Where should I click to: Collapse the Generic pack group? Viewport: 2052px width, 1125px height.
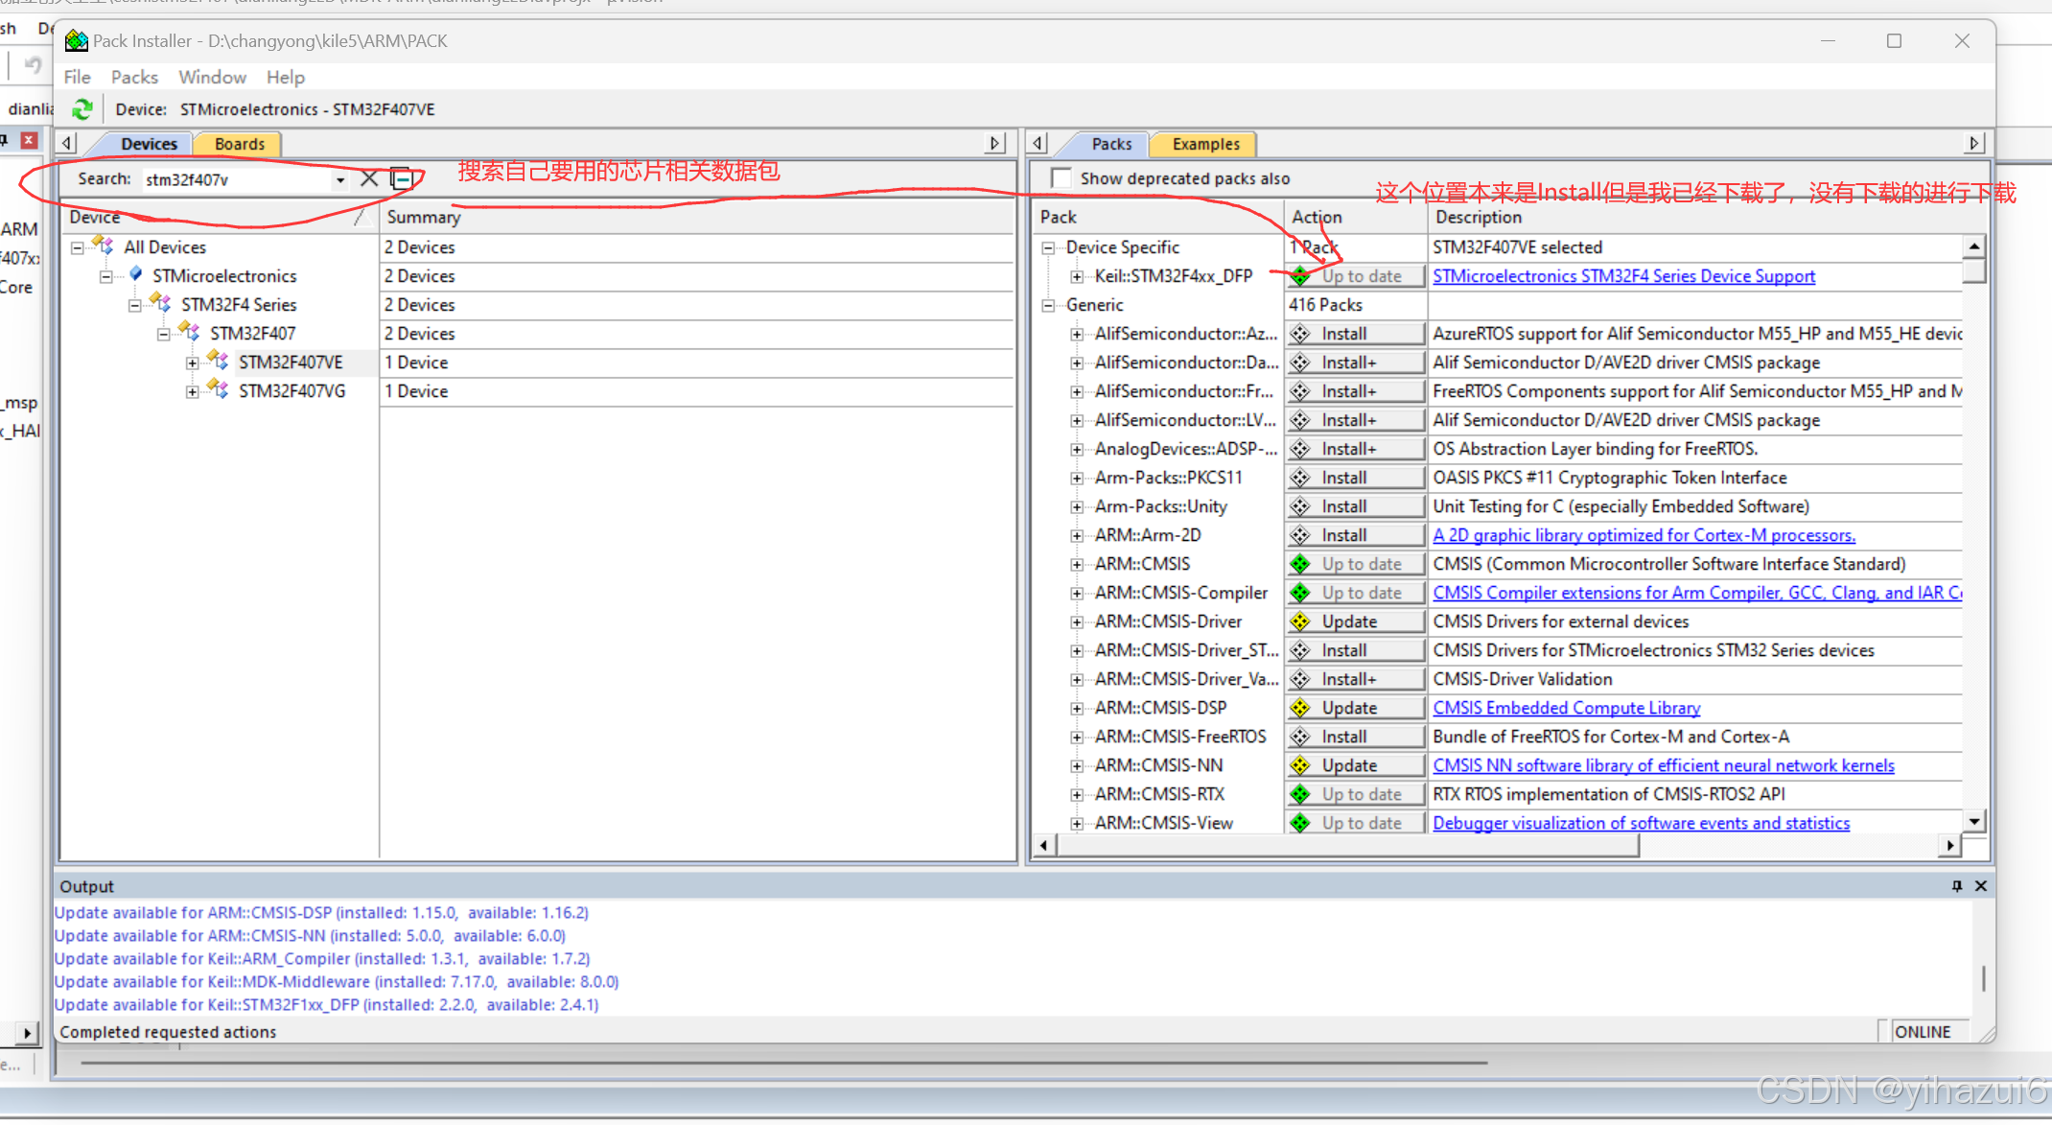click(x=1048, y=305)
